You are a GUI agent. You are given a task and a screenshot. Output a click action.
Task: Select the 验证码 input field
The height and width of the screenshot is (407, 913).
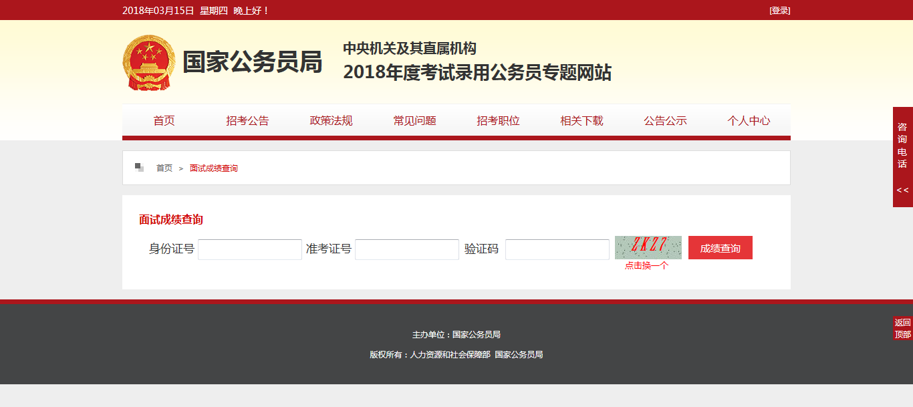pyautogui.click(x=557, y=249)
